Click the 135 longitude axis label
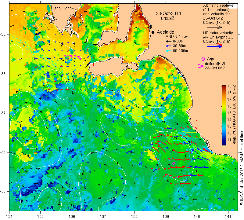This screenshot has height=220, width=244. pyautogui.click(x=41, y=217)
